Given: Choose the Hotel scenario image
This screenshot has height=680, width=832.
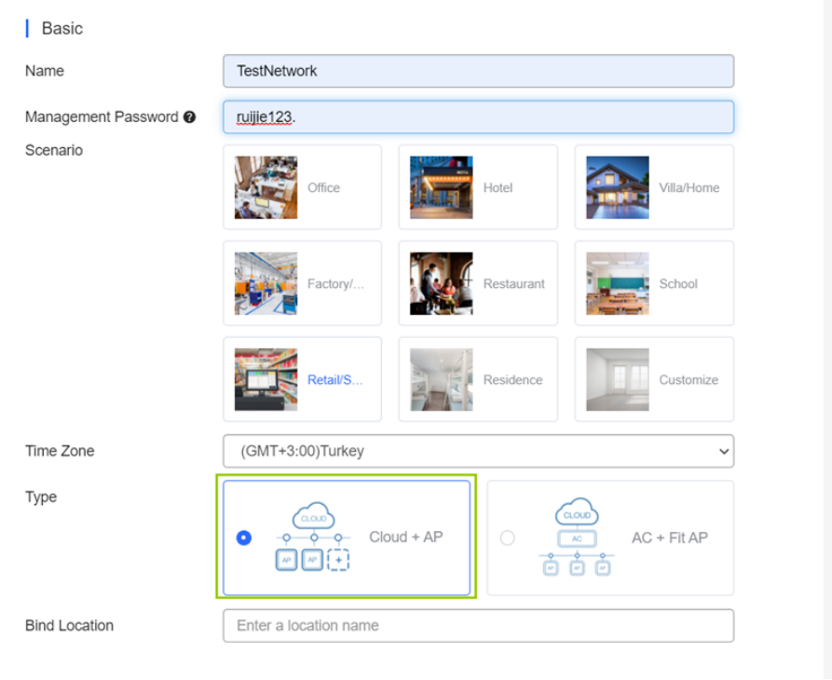Looking at the screenshot, I should point(441,187).
